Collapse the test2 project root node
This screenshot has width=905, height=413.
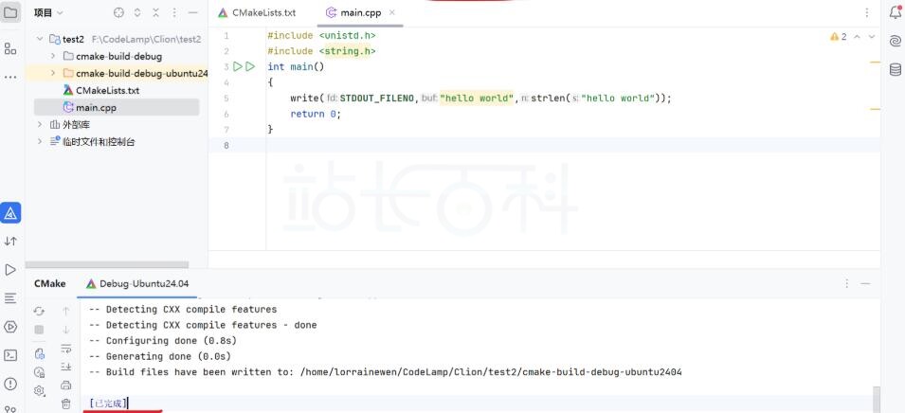pyautogui.click(x=40, y=39)
